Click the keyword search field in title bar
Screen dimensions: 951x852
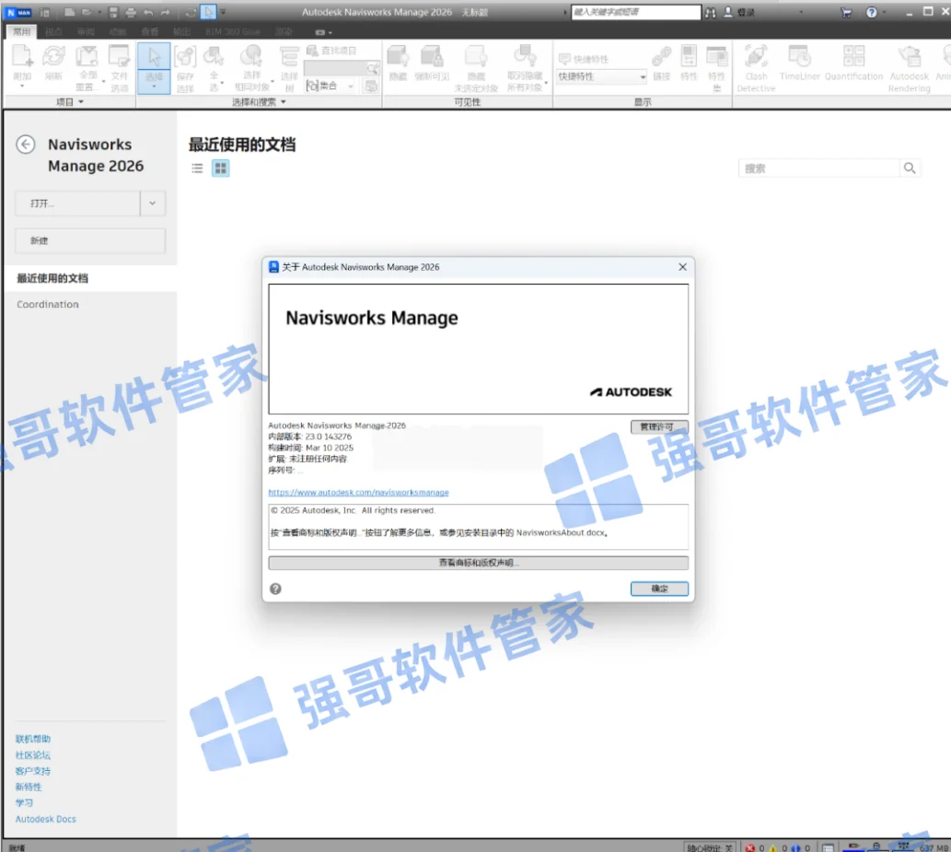635,12
